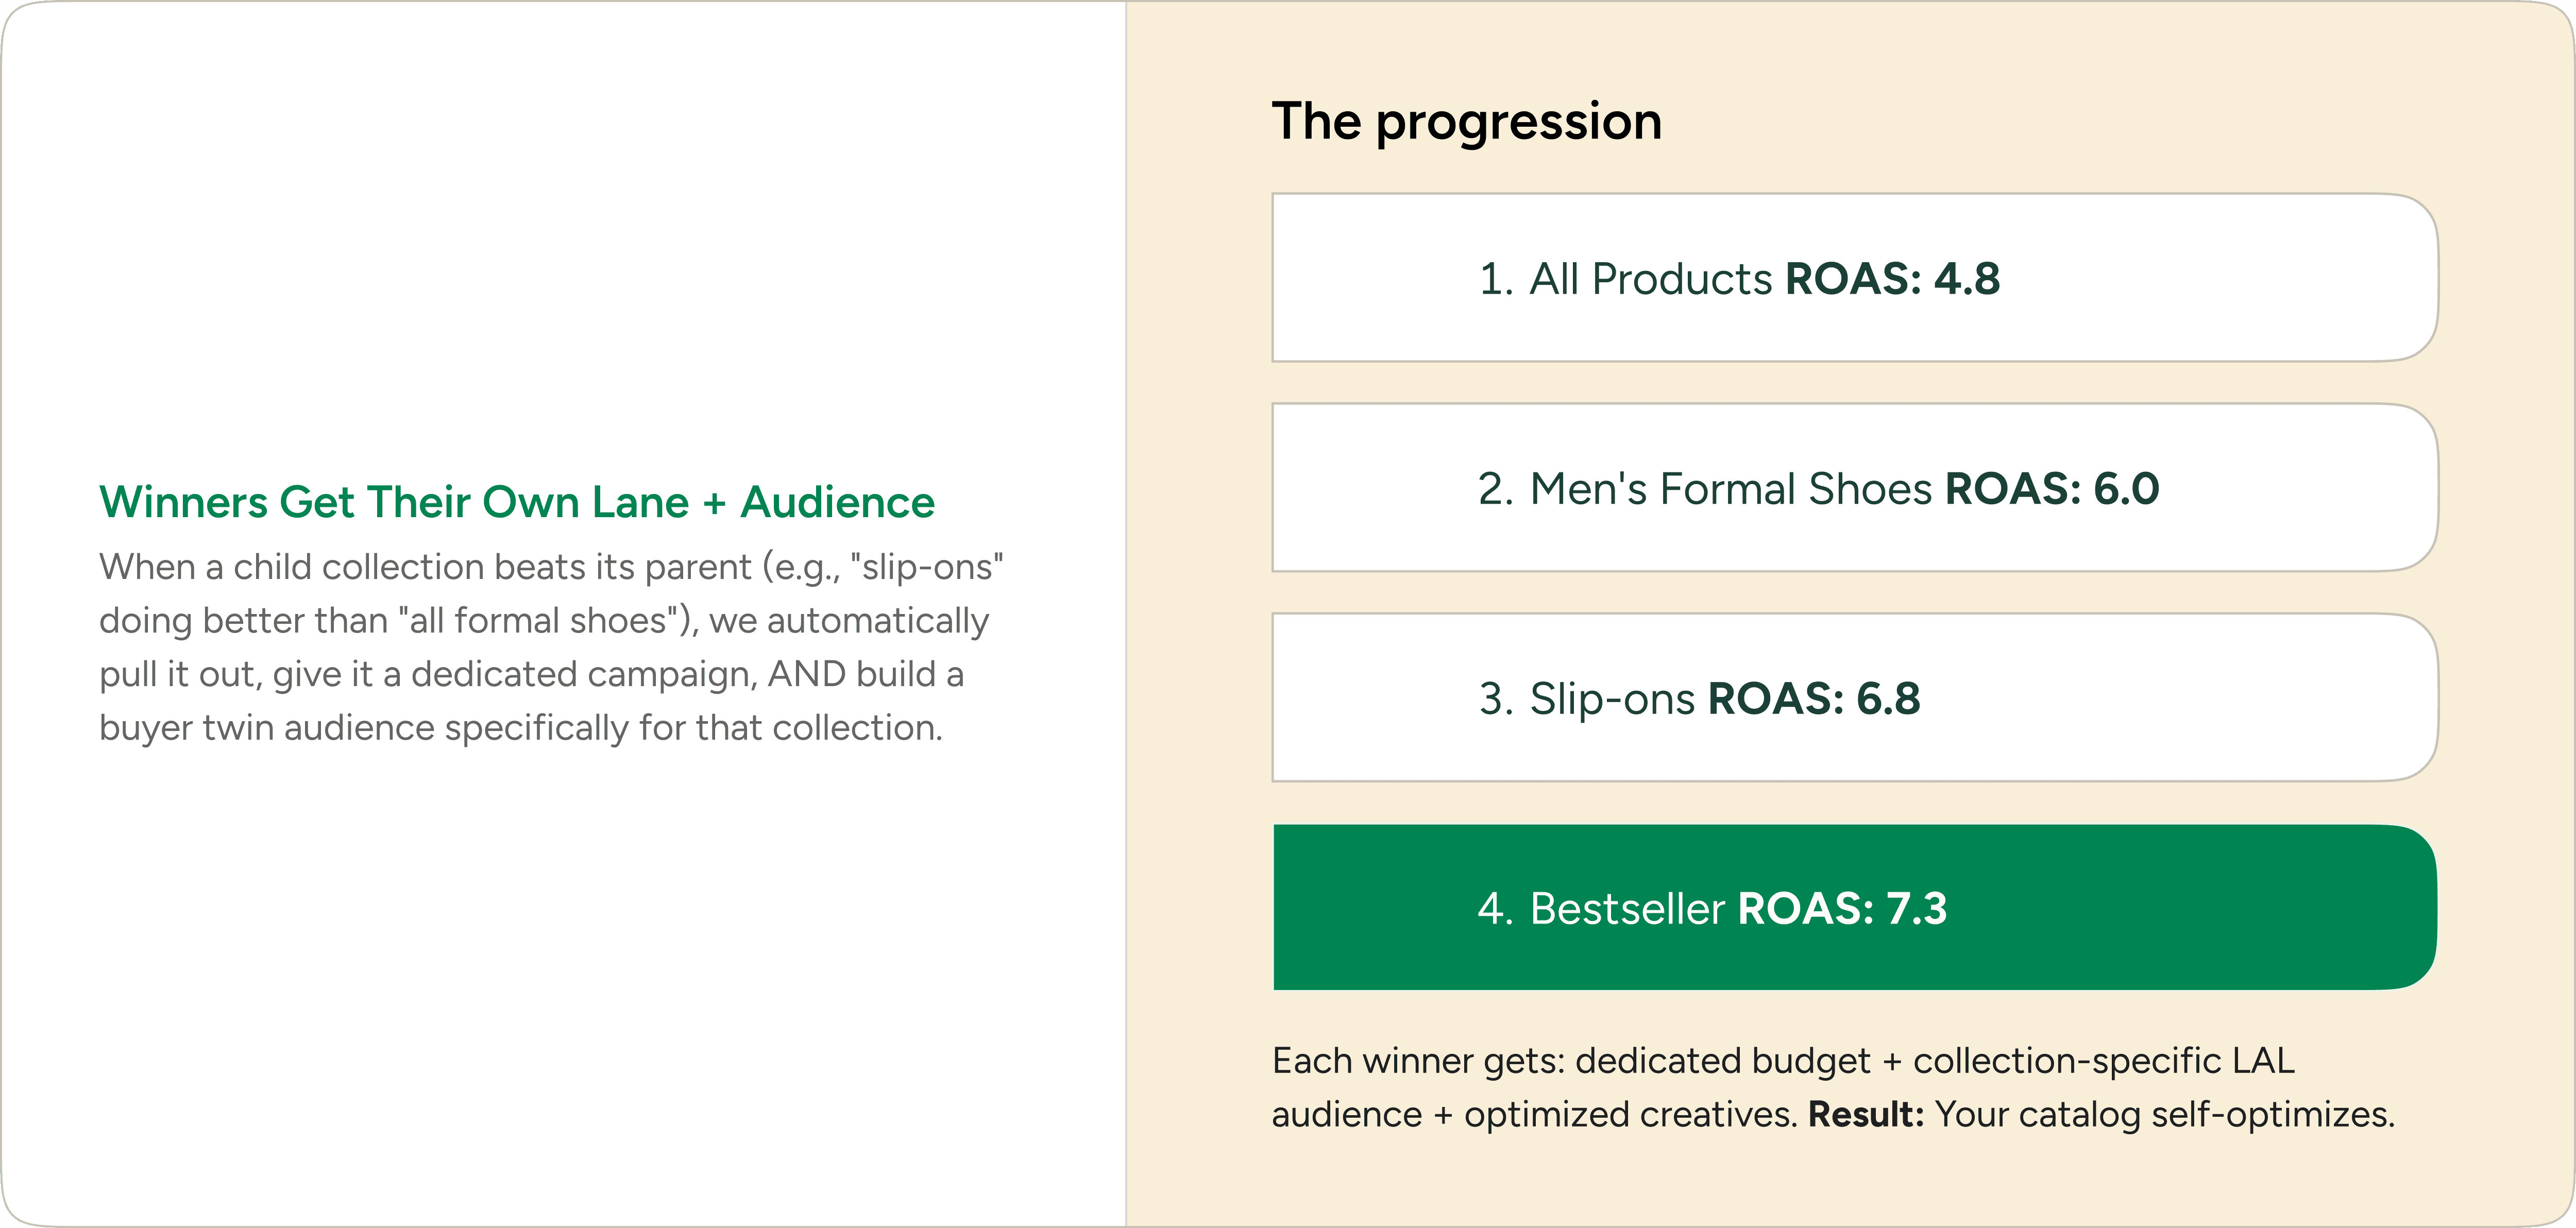Click the bold 'ROAS: 4.8' value

1892,279
